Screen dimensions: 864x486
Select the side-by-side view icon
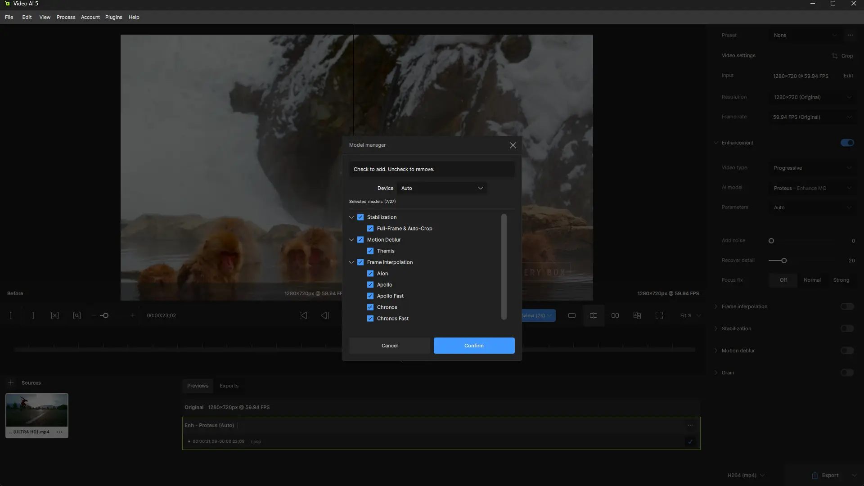(615, 315)
